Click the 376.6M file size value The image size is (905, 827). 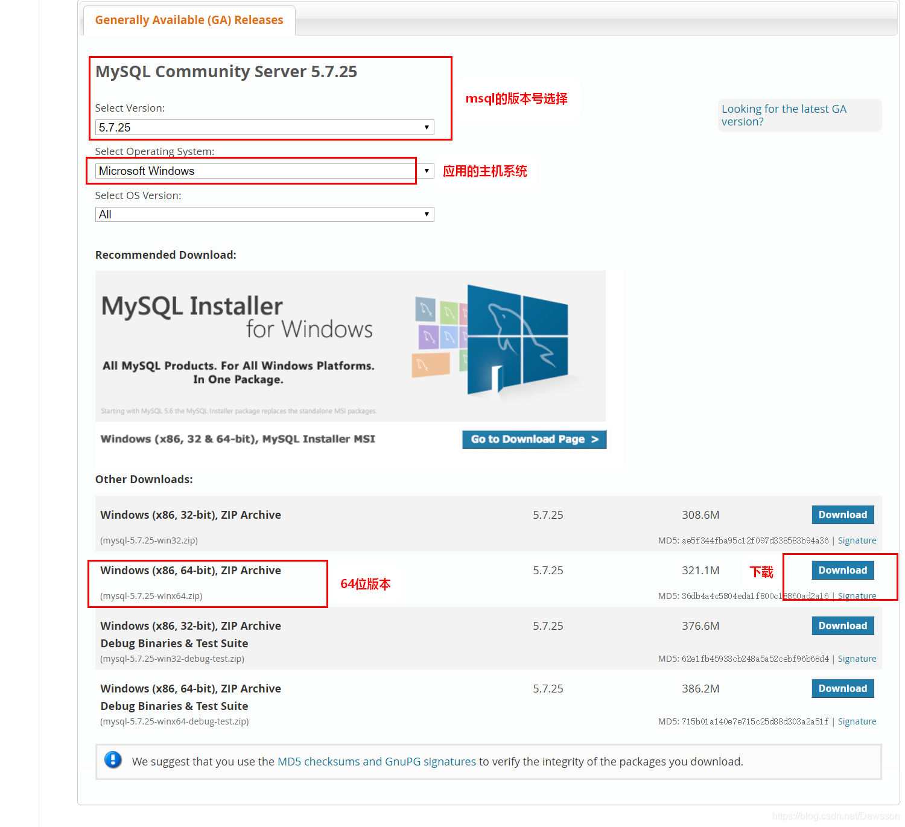(x=700, y=626)
